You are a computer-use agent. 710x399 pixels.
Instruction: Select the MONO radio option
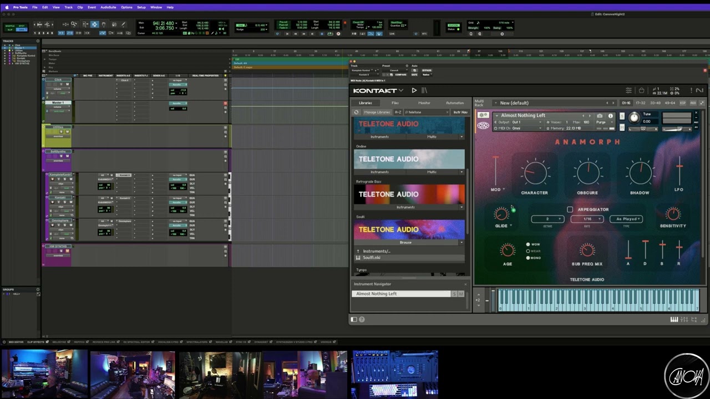click(x=528, y=258)
